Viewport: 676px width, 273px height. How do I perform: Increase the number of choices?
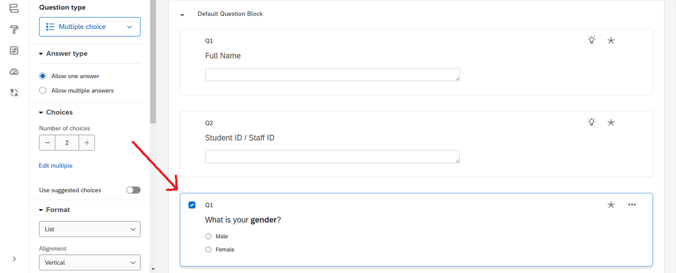tap(87, 143)
